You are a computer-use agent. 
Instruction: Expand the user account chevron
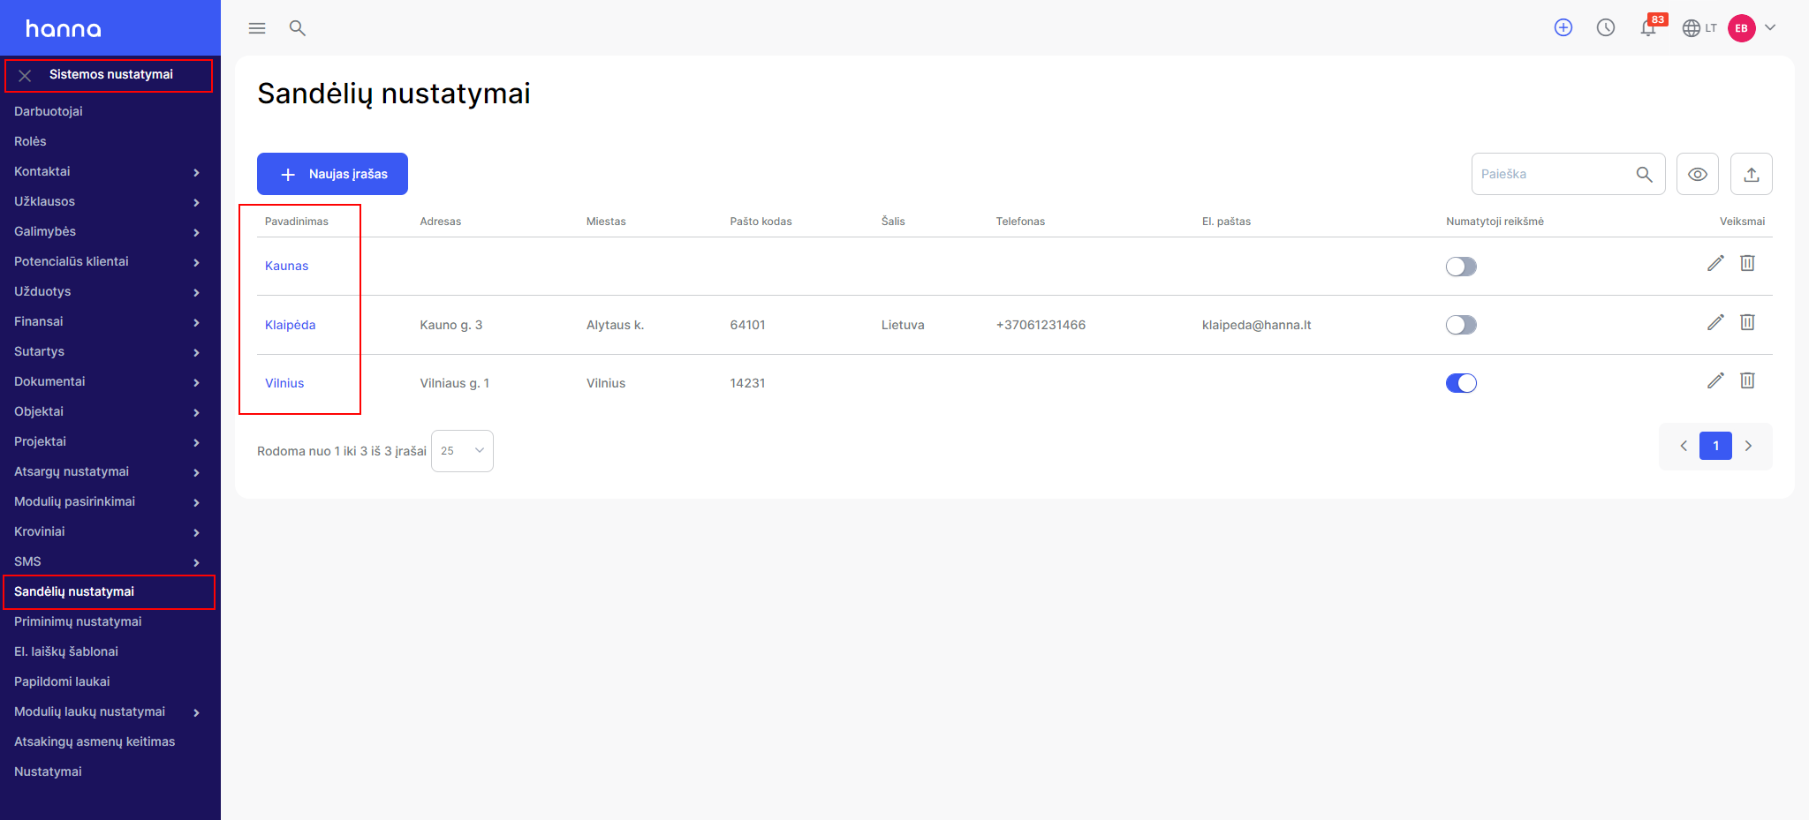[1770, 27]
